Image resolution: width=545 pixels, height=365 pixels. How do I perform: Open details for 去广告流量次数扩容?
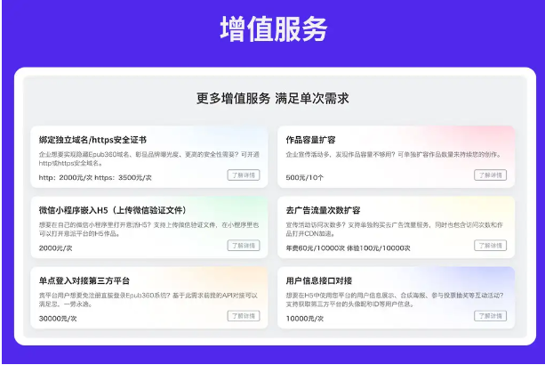click(489, 246)
